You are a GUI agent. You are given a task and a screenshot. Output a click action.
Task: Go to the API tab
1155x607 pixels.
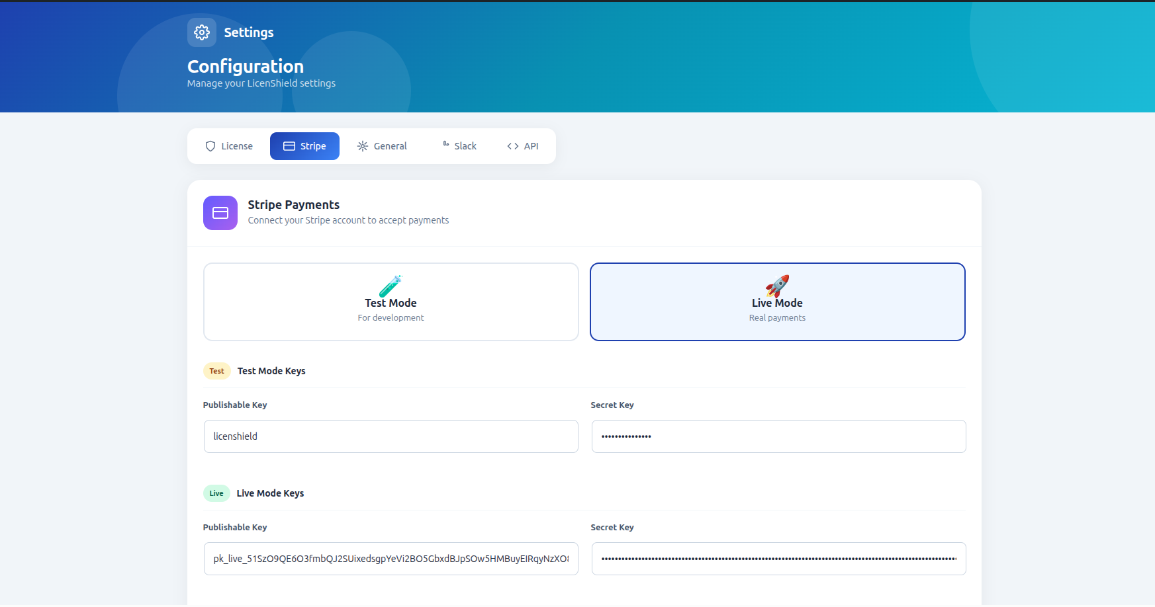click(x=522, y=145)
